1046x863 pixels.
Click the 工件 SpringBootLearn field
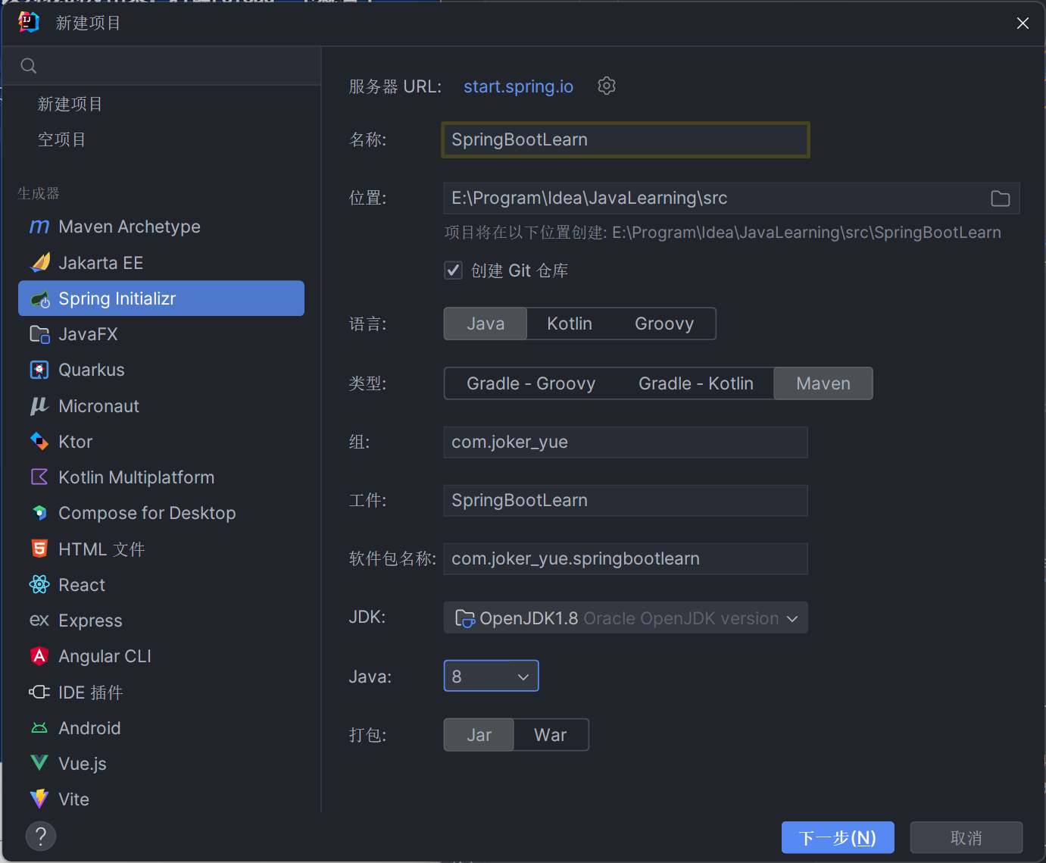click(x=626, y=500)
